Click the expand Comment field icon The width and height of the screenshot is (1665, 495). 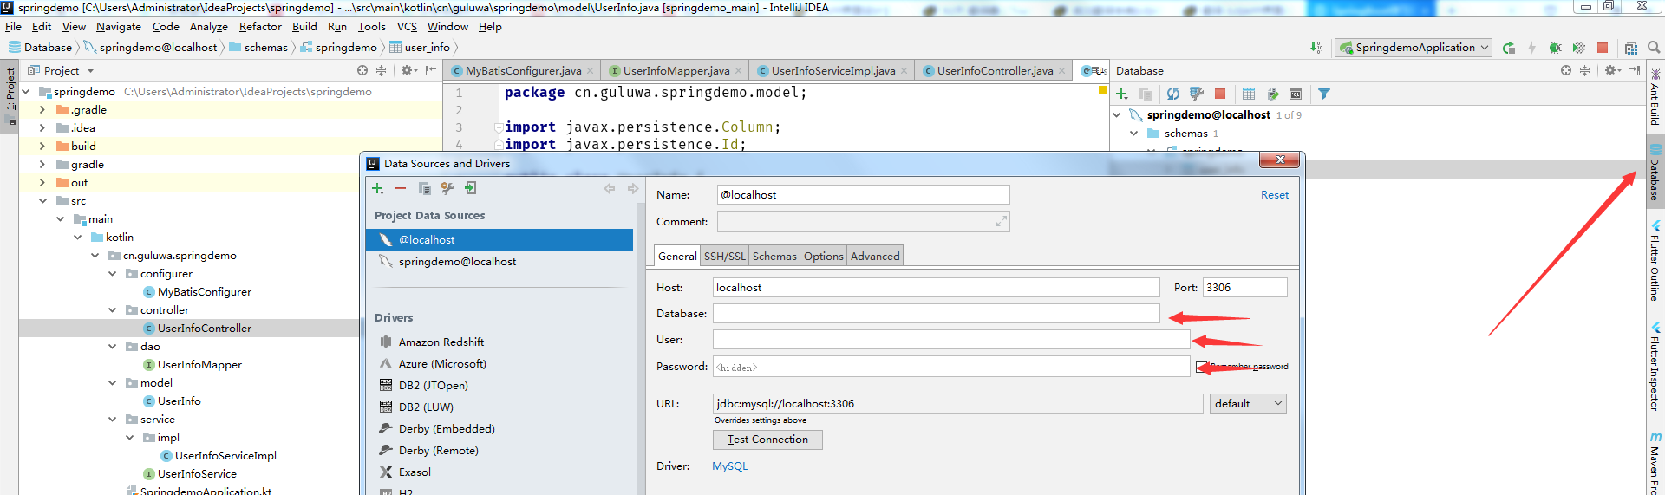1002,222
